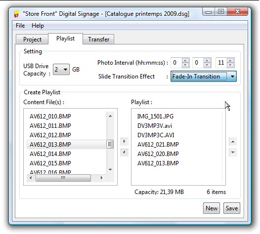Select DV3MP3V.avi in the playlist
This screenshot has height=234, width=260.
[x=155, y=126]
